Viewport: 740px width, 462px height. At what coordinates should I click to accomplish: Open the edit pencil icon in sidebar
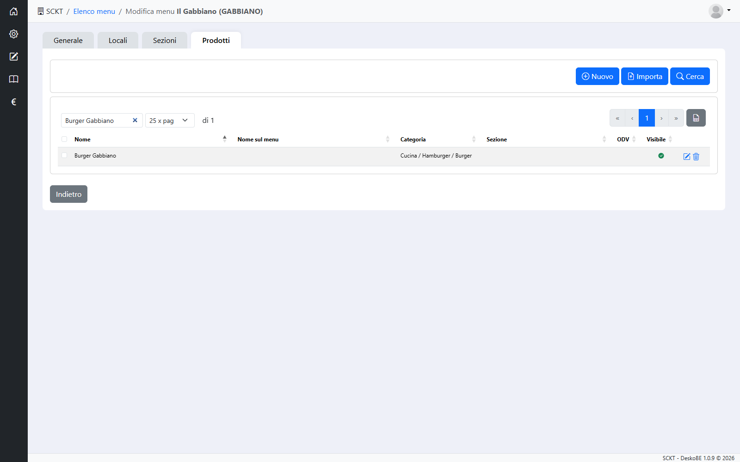14,57
